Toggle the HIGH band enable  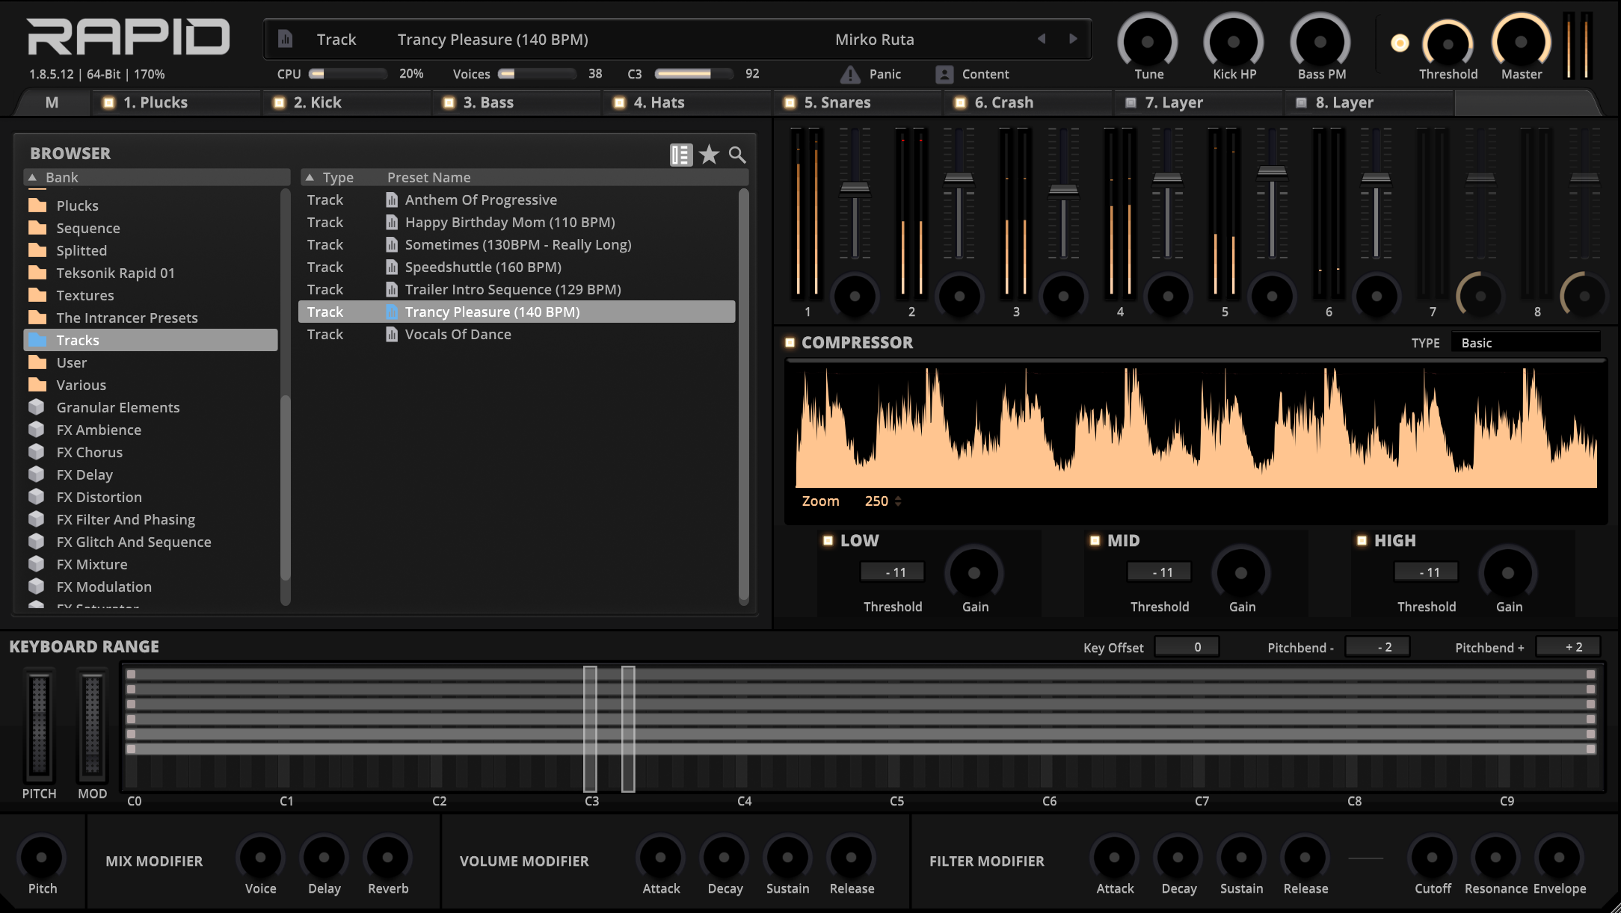pos(1362,540)
